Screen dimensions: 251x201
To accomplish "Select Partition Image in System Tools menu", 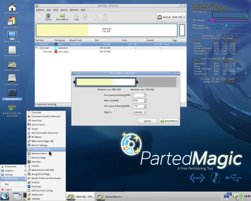I will (x=46, y=158).
